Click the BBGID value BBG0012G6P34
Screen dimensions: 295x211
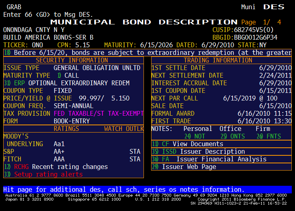point(255,37)
